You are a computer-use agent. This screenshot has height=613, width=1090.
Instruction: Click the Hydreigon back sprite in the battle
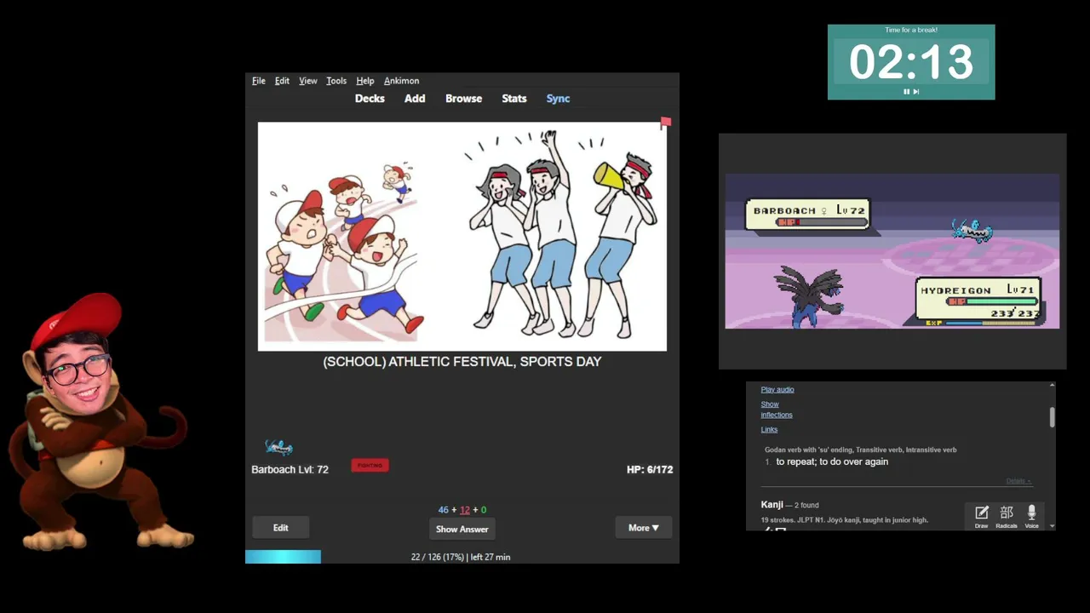click(x=810, y=296)
